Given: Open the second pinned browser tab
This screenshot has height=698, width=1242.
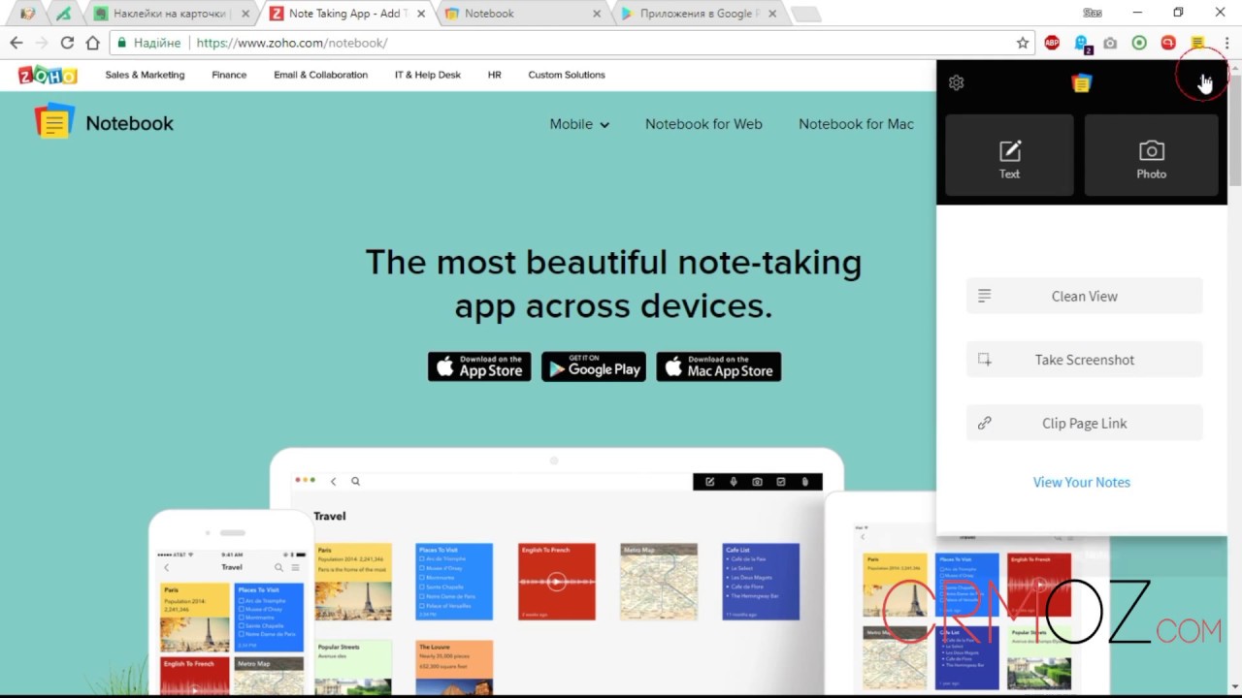Looking at the screenshot, I should pos(64,14).
